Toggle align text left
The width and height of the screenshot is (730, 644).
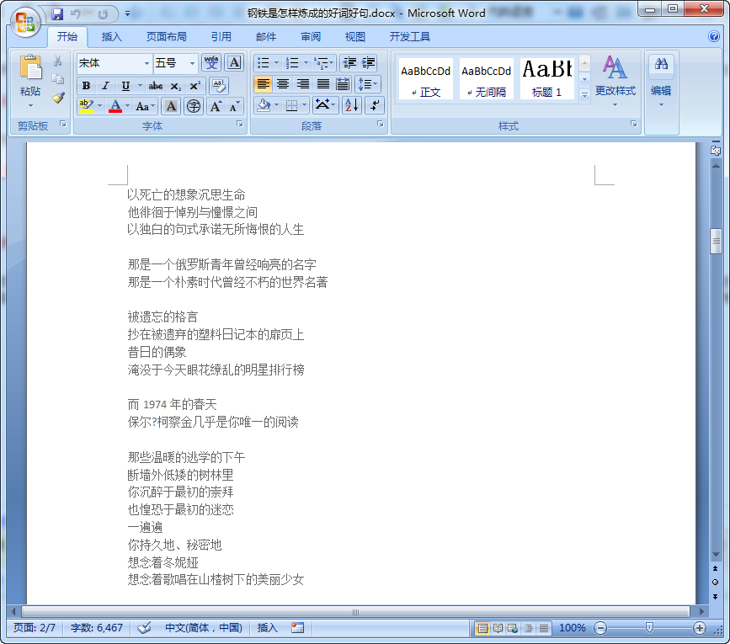[x=263, y=83]
